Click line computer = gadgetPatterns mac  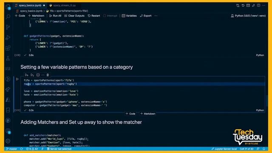tap(65, 105)
